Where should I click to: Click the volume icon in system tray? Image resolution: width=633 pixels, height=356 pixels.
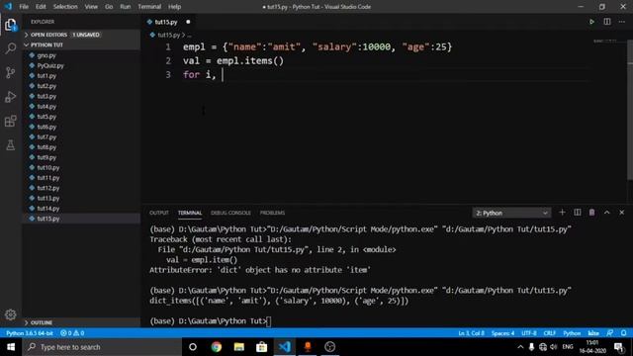554,347
